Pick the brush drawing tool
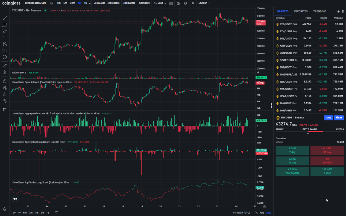Viewport: 346px width, 216px height. coord(4,31)
